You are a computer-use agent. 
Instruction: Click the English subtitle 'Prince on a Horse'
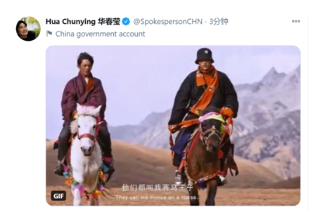pos(174,197)
